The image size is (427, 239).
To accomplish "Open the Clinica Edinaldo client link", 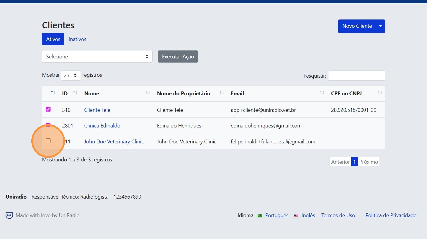I will click(x=102, y=125).
